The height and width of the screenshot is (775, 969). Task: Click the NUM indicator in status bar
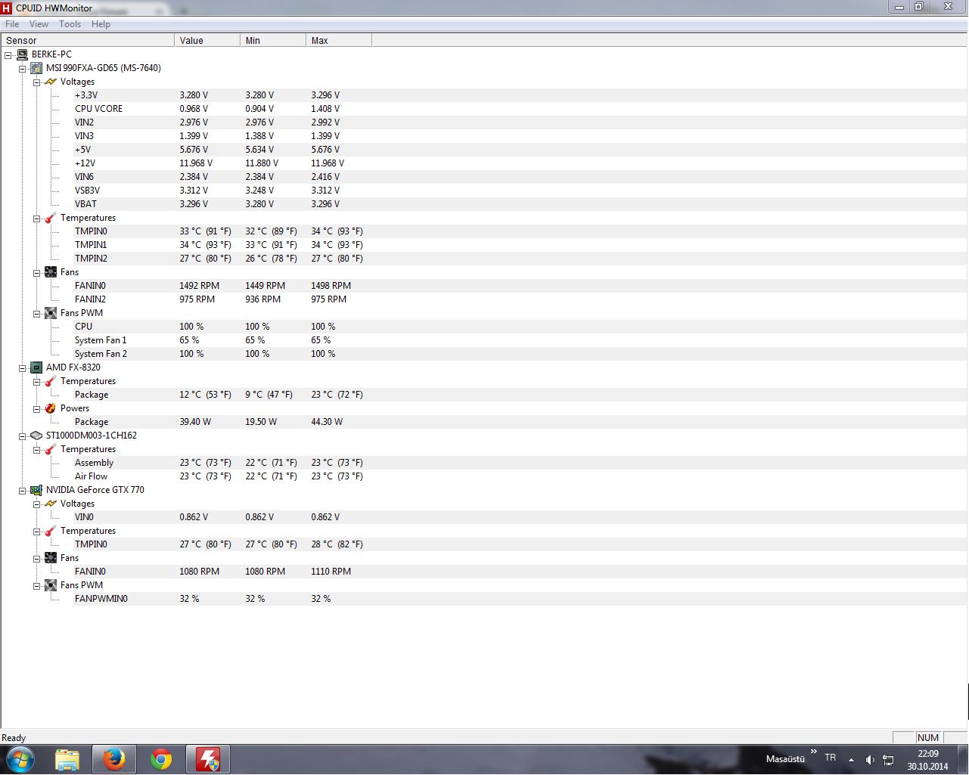click(x=928, y=737)
